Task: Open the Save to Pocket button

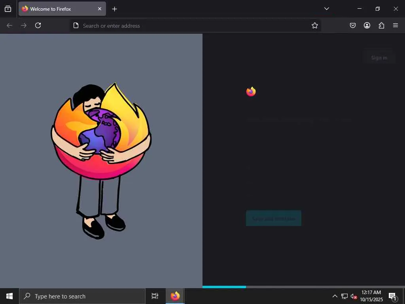Action: click(353, 25)
